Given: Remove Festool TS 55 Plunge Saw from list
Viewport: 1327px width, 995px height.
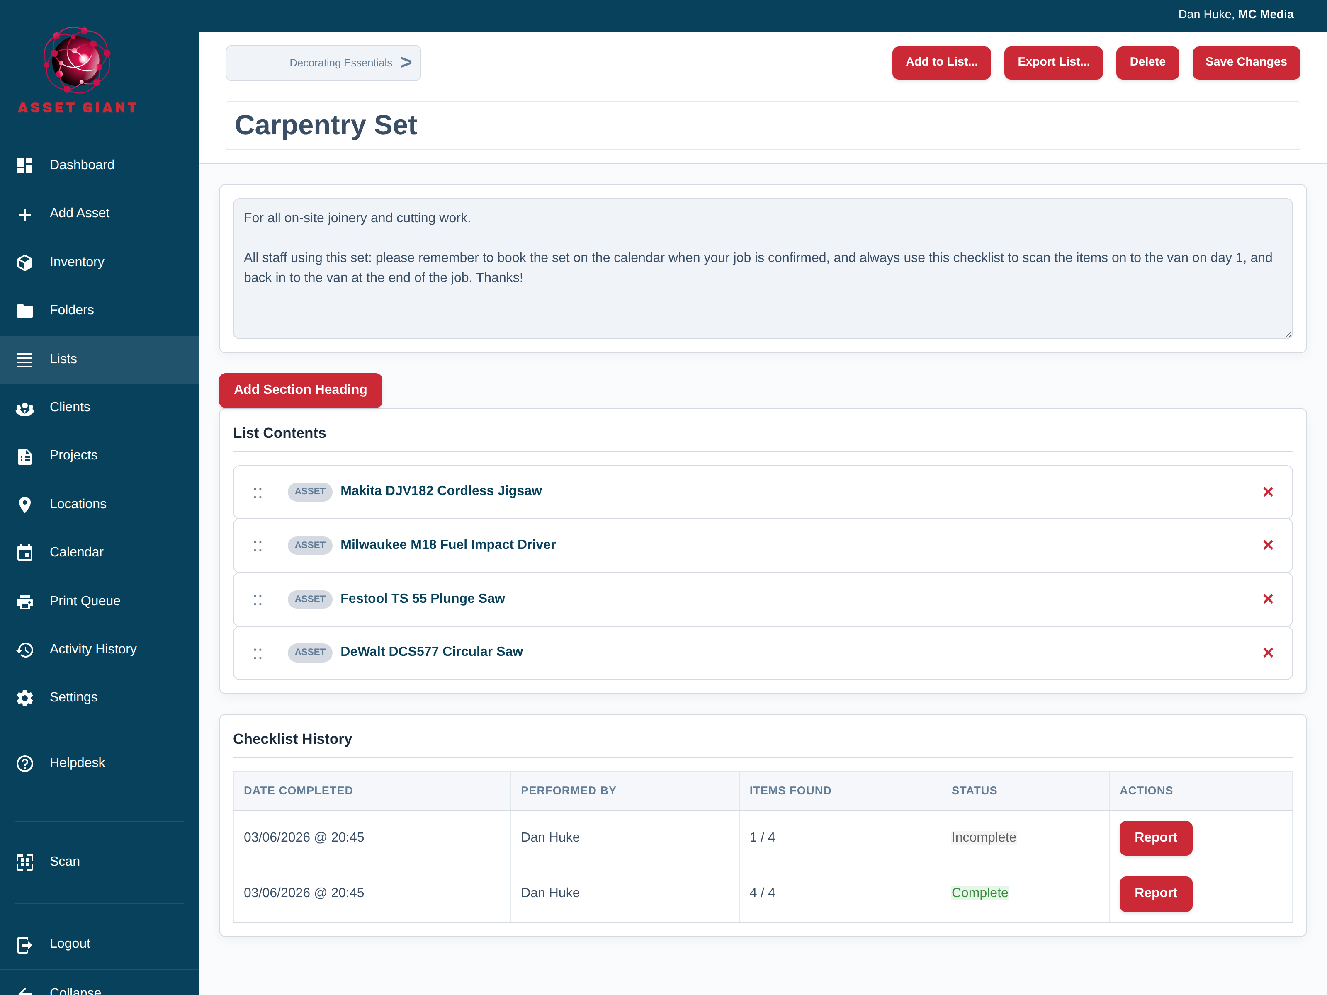Looking at the screenshot, I should tap(1268, 599).
